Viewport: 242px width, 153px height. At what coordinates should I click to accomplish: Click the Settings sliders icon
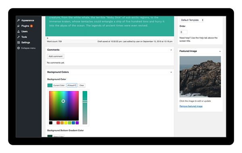[x=19, y=43]
